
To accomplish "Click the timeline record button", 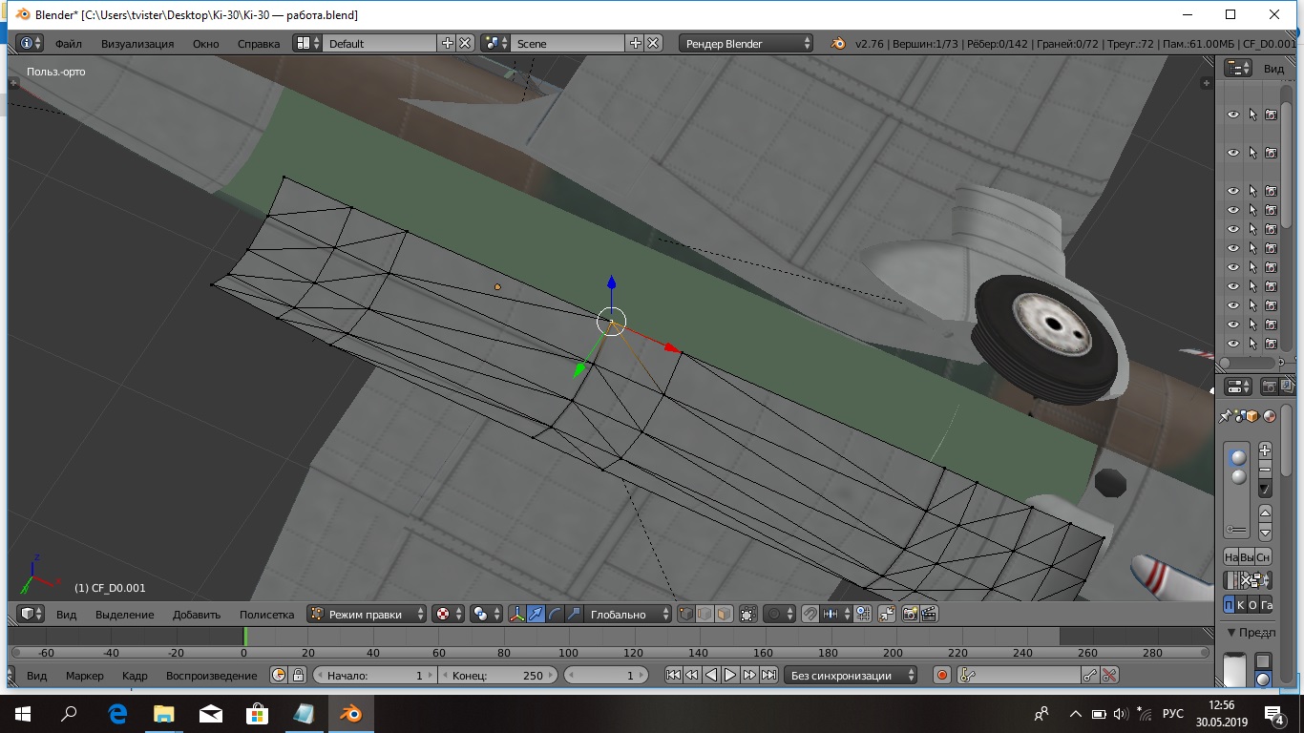I will (942, 676).
